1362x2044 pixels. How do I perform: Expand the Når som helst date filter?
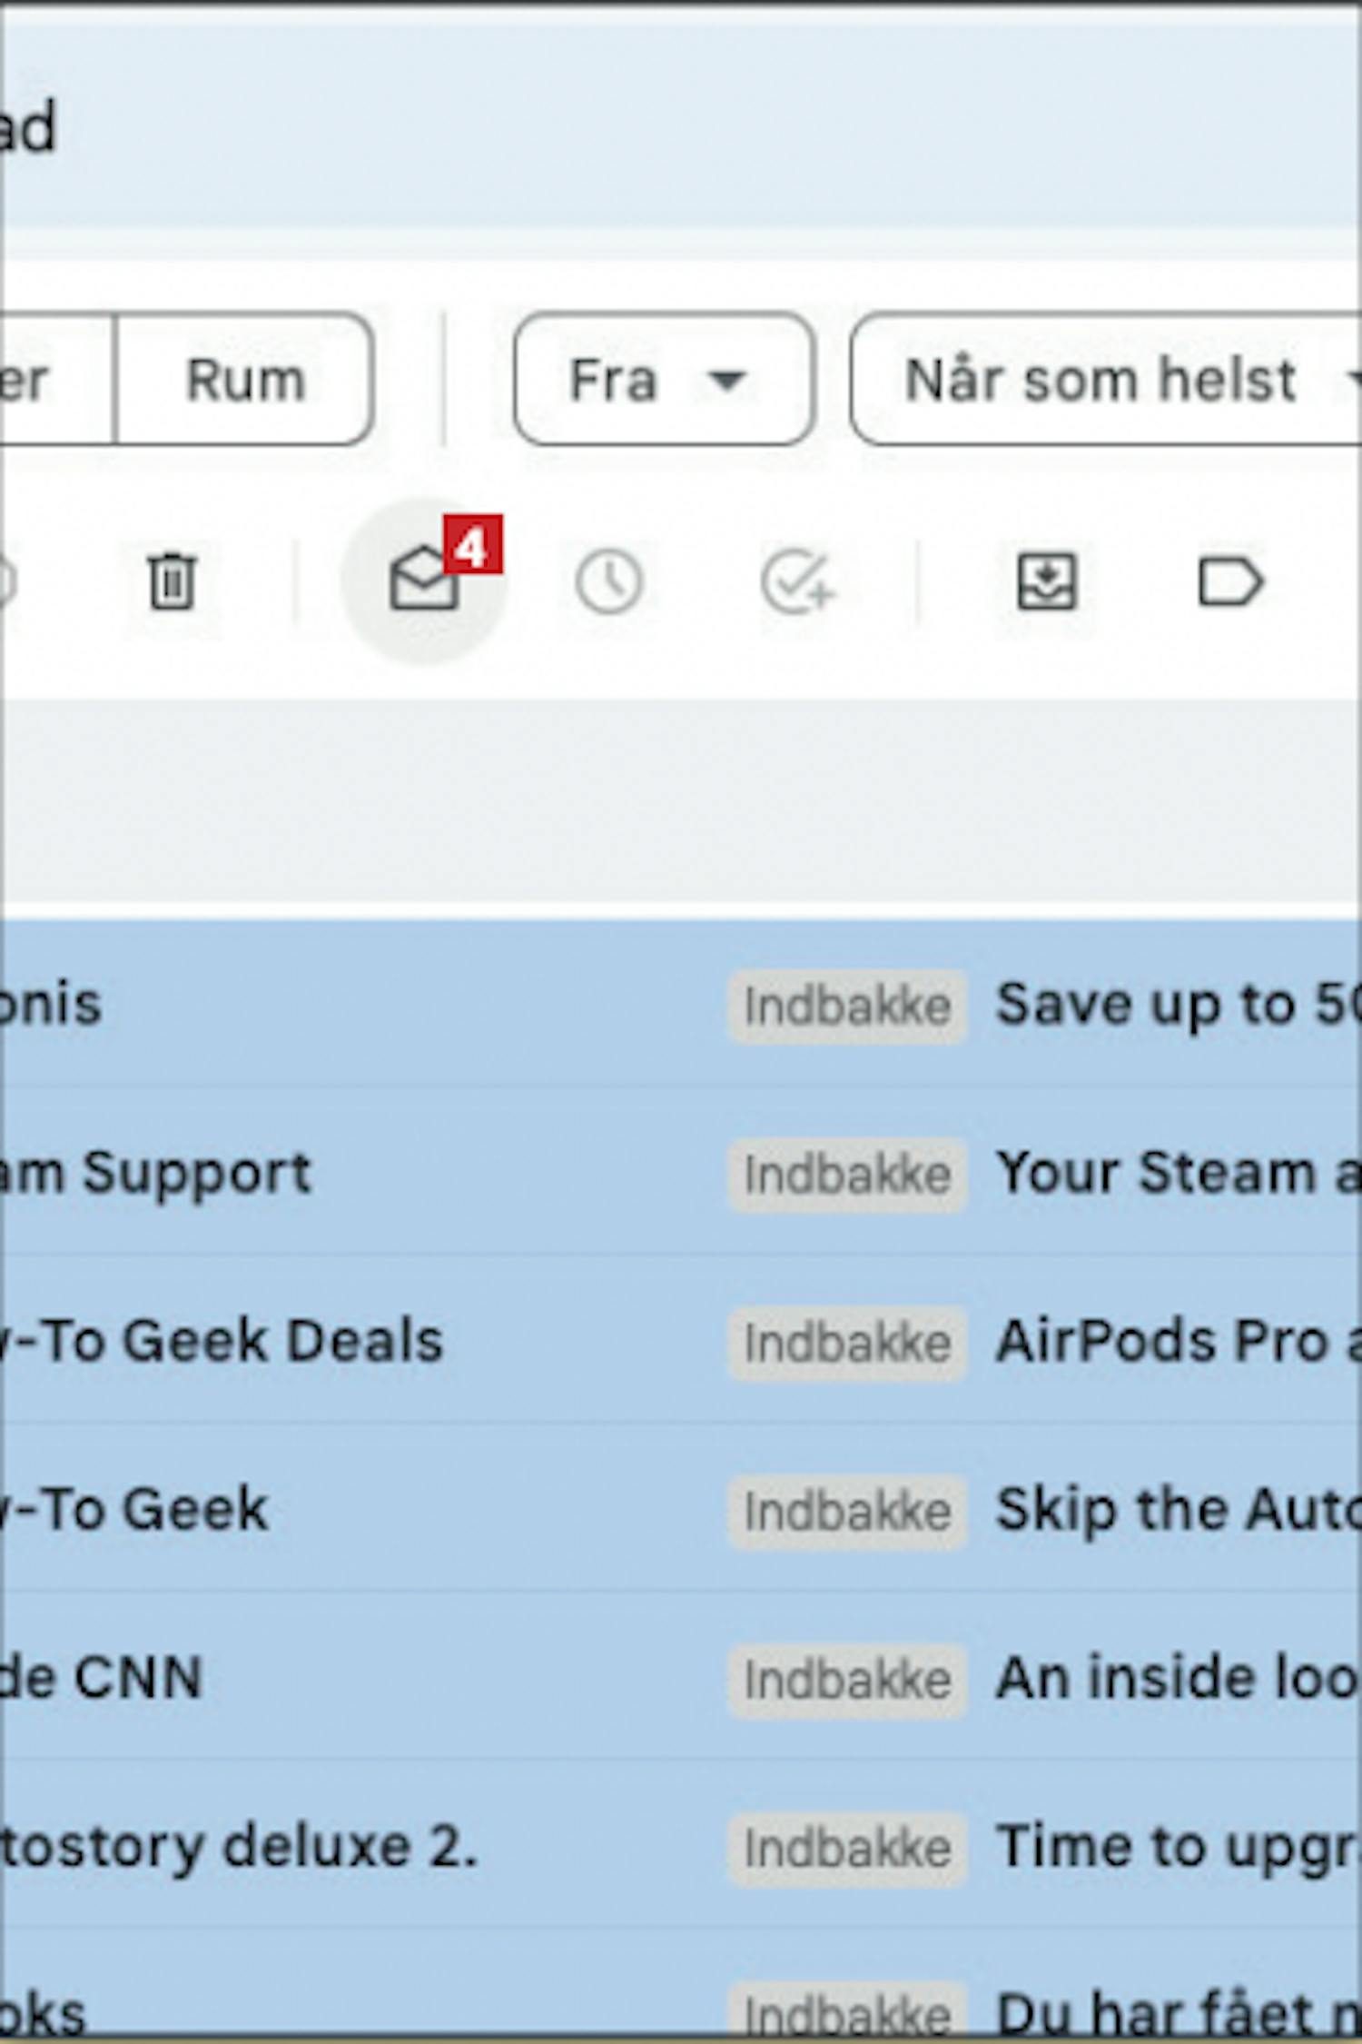click(x=1106, y=379)
